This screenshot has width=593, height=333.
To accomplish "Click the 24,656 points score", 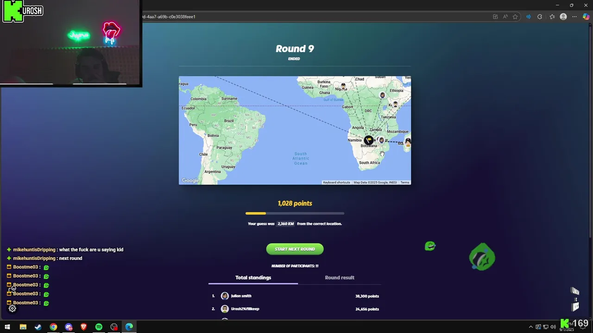I will tap(367, 309).
